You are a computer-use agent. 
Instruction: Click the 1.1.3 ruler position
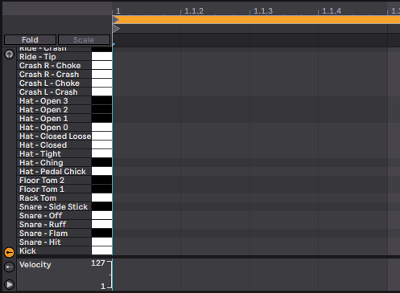tap(263, 11)
